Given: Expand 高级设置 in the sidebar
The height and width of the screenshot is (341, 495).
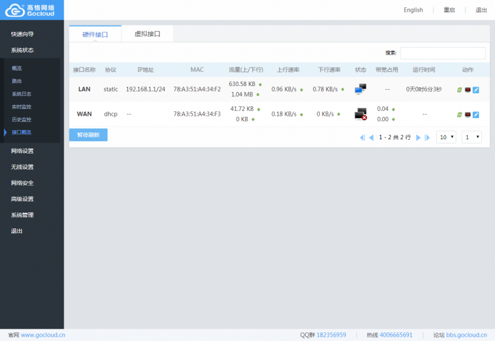Looking at the screenshot, I should 22,199.
